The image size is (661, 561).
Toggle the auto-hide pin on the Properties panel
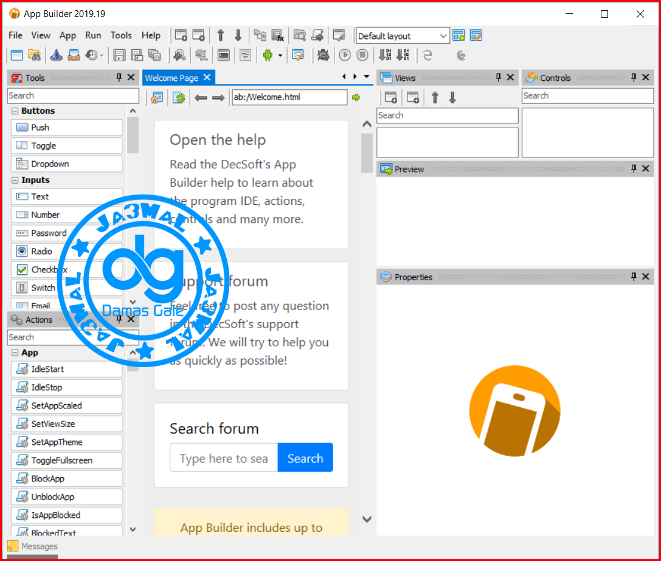[x=634, y=277]
